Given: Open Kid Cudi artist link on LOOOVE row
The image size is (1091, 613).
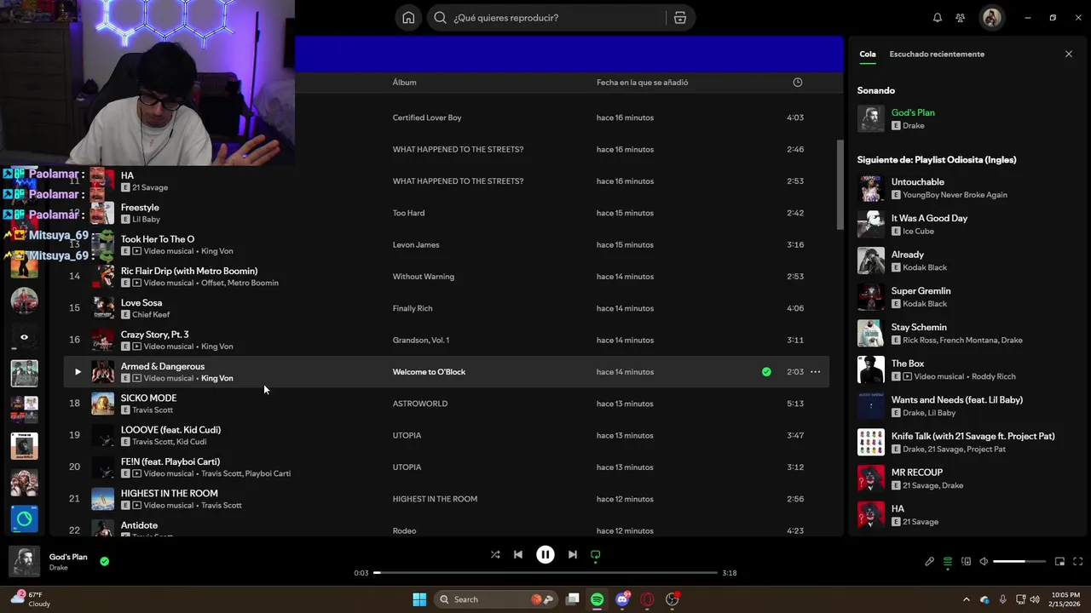Looking at the screenshot, I should point(192,442).
